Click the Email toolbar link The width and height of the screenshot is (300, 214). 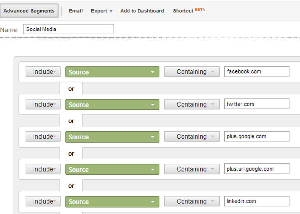76,11
